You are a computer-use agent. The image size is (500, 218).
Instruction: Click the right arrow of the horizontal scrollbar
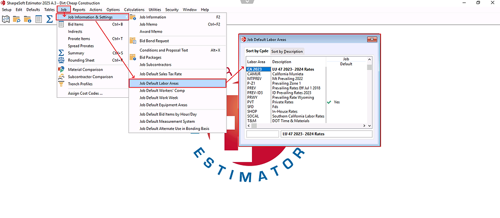tap(364, 126)
